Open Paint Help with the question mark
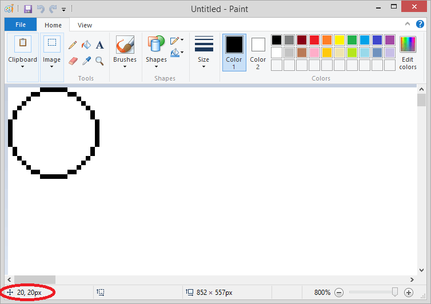The height and width of the screenshot is (304, 431). click(420, 24)
